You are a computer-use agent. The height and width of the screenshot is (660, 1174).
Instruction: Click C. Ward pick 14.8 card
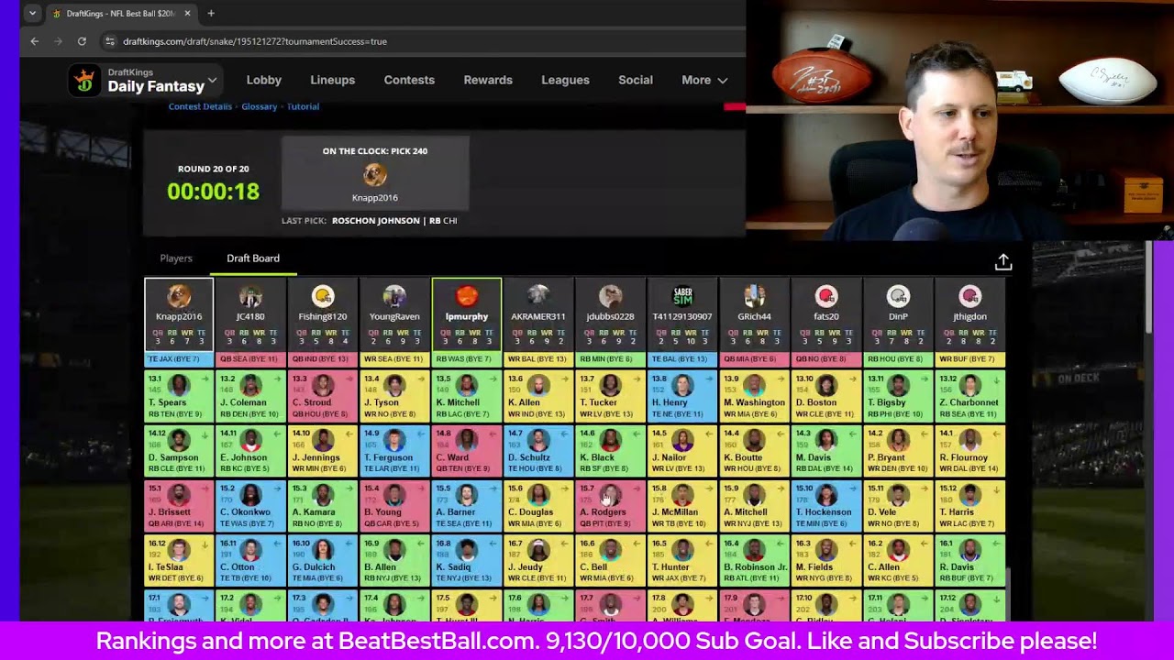point(467,450)
